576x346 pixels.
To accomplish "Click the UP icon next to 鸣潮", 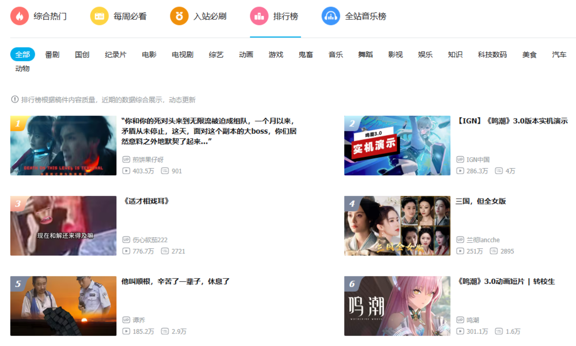I will (x=460, y=320).
